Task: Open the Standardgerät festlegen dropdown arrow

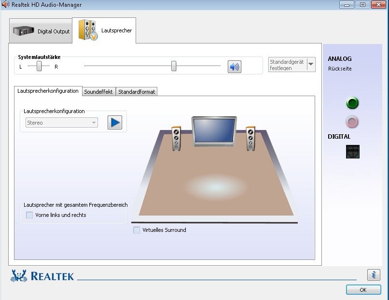Action: (x=311, y=64)
